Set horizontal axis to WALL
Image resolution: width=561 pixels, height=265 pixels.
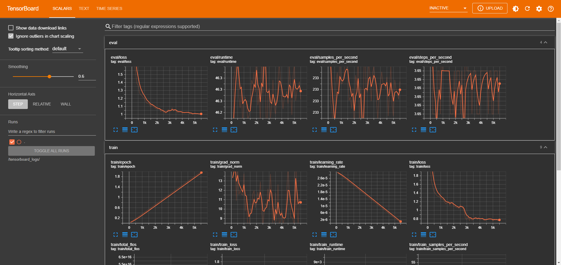66,104
